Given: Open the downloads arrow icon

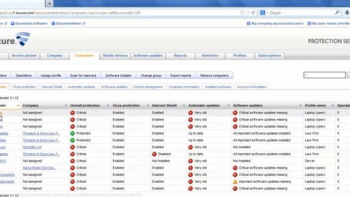Looking at the screenshot, I should pos(347,13).
